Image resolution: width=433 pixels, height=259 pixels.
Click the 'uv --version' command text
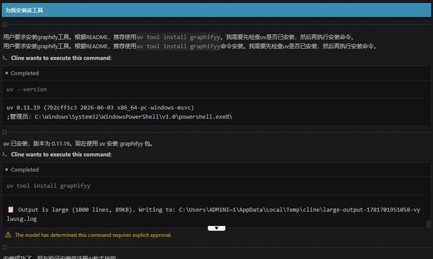pos(27,89)
